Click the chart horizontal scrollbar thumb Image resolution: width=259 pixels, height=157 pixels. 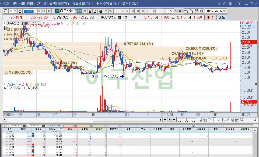pyautogui.click(x=125, y=120)
